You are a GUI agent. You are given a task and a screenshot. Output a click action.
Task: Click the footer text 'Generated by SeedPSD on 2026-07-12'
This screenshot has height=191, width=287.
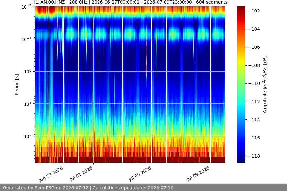pyautogui.click(x=46, y=188)
